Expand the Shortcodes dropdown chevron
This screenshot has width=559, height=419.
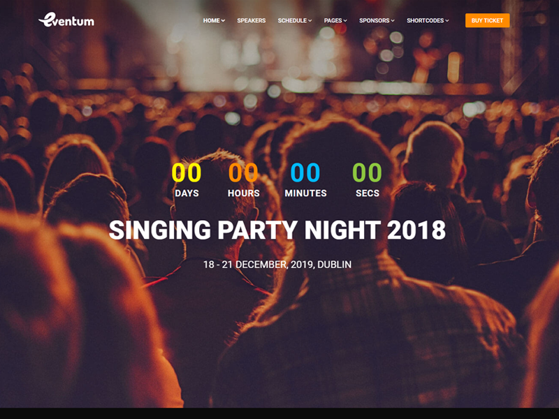(x=447, y=21)
